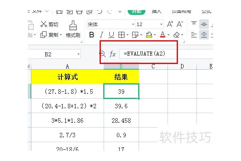This screenshot has width=241, height=161.
Task: Toggle Bold formatting
Action: [92, 35]
